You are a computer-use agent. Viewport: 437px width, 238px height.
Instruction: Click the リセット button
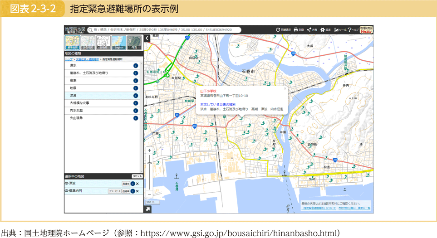137,176
